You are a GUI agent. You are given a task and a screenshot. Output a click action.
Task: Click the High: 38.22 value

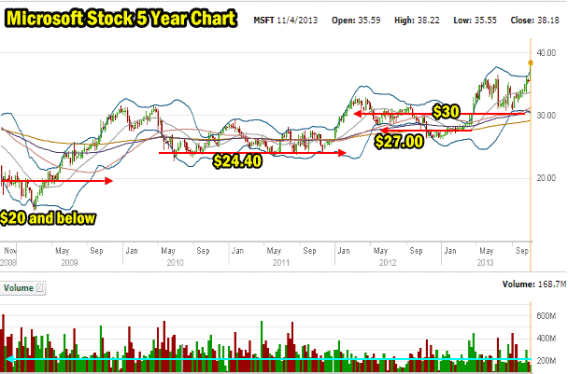pos(417,21)
